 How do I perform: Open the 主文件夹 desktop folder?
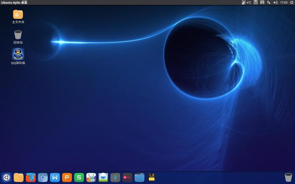pos(18,15)
